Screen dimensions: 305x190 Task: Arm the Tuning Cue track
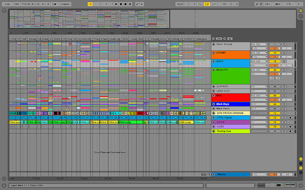290,131
